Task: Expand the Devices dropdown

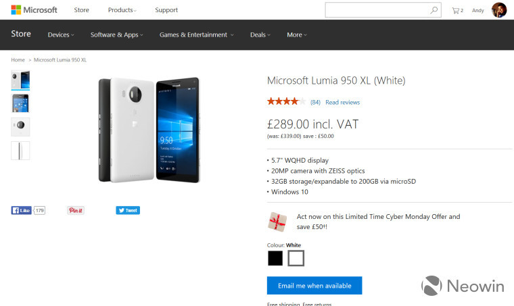Action: [61, 34]
